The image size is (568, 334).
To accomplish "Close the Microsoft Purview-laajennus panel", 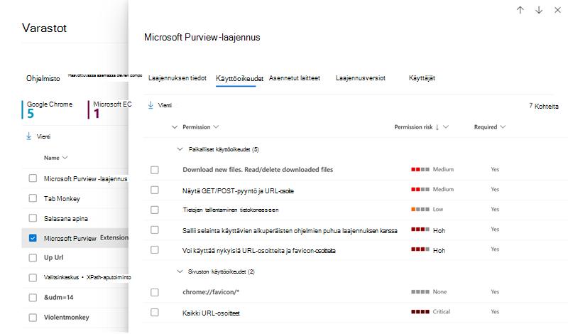I will coord(557,10).
